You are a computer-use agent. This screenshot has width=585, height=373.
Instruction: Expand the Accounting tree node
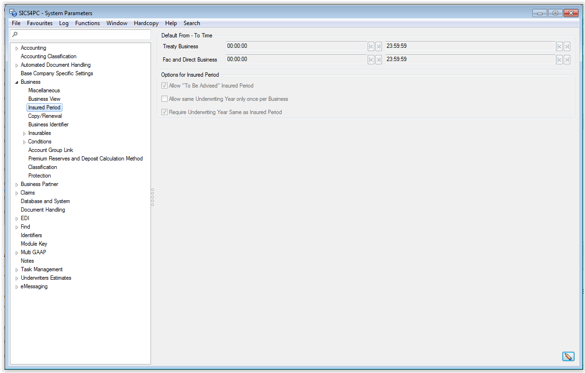[17, 48]
